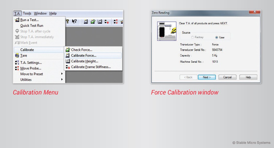274x148 pixels.
Task: Click the Check Force toolbar icon with green checkmark
Action: click(93, 21)
